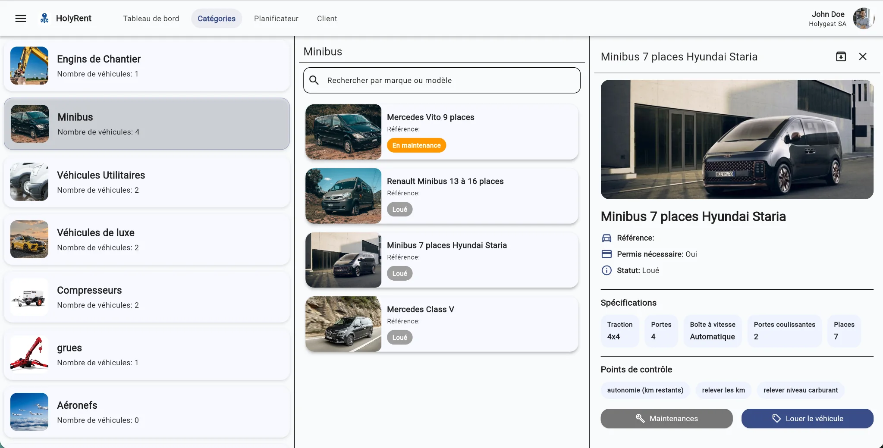Click the archive icon in vehicle panel header
Viewport: 883px width, 448px height.
[841, 56]
